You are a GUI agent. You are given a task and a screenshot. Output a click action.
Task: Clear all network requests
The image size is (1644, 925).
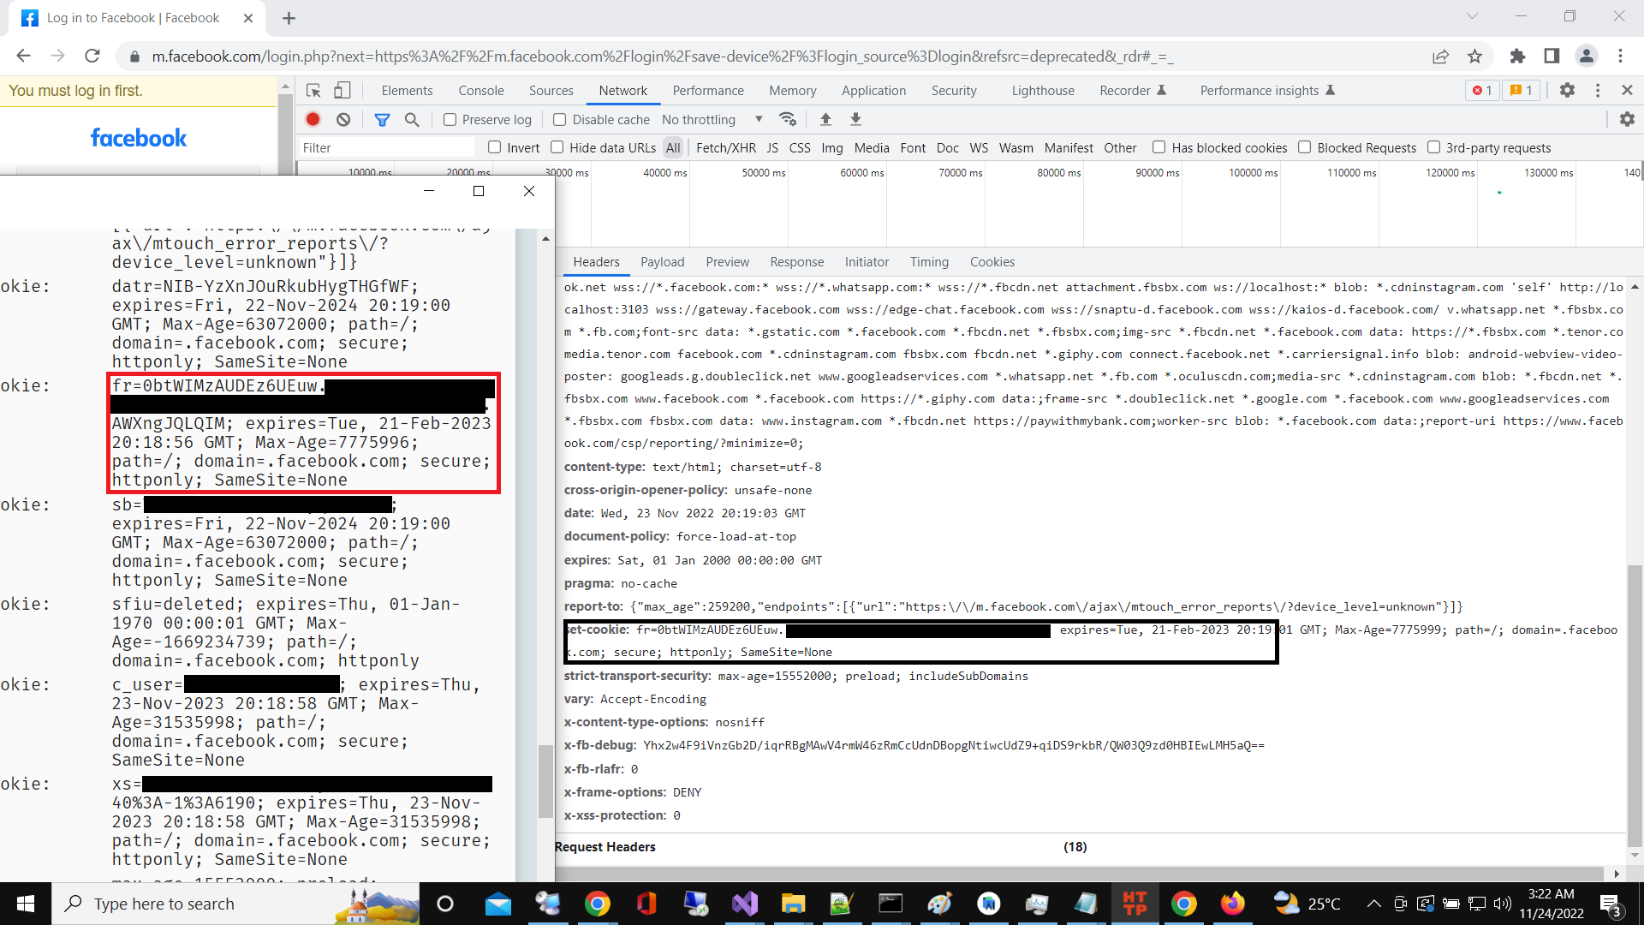click(343, 119)
